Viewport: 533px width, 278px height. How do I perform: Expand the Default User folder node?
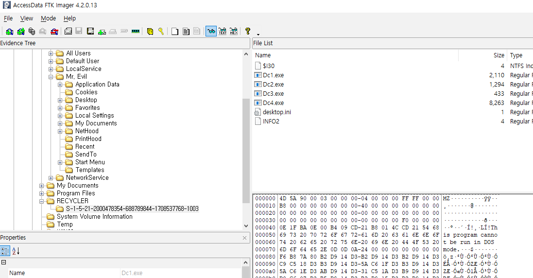pos(51,61)
